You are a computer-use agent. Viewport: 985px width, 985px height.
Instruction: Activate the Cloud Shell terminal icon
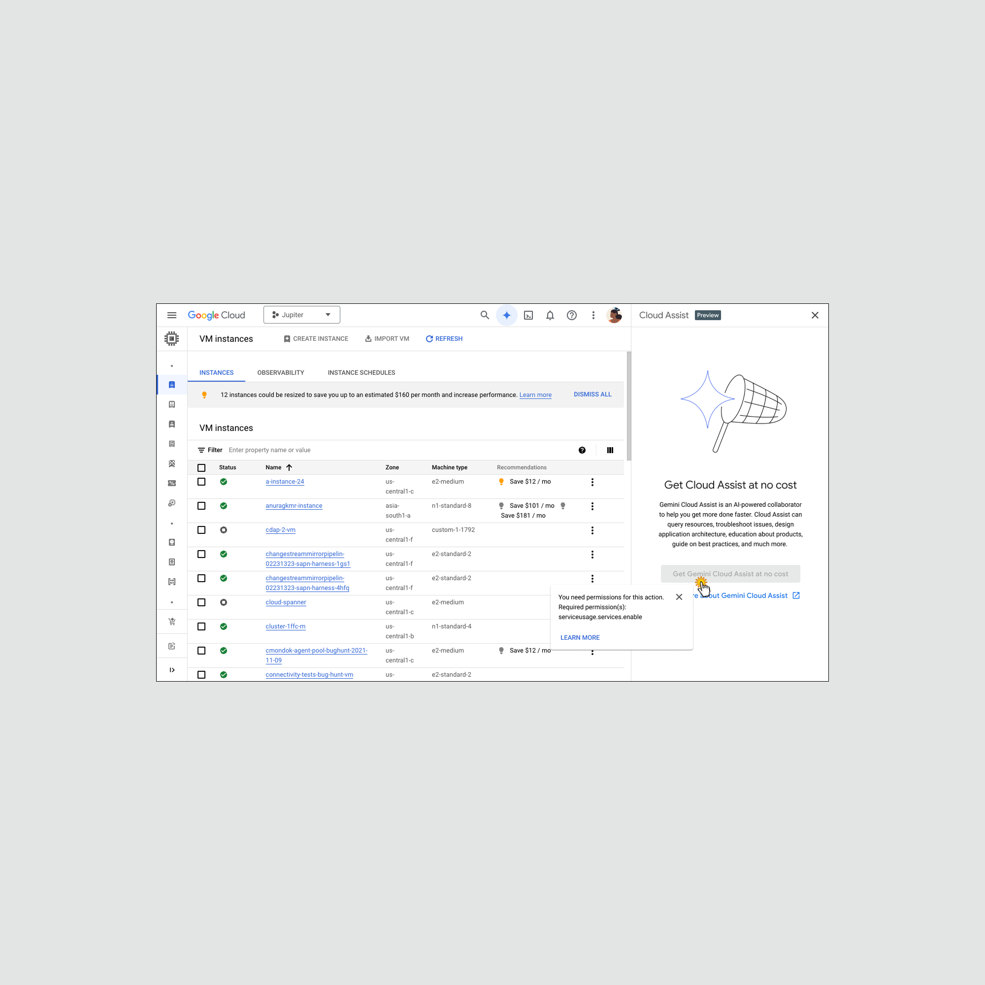528,315
